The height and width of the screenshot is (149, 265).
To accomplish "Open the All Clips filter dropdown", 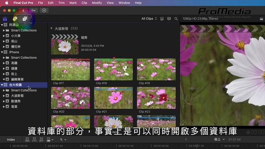I will click(149, 19).
